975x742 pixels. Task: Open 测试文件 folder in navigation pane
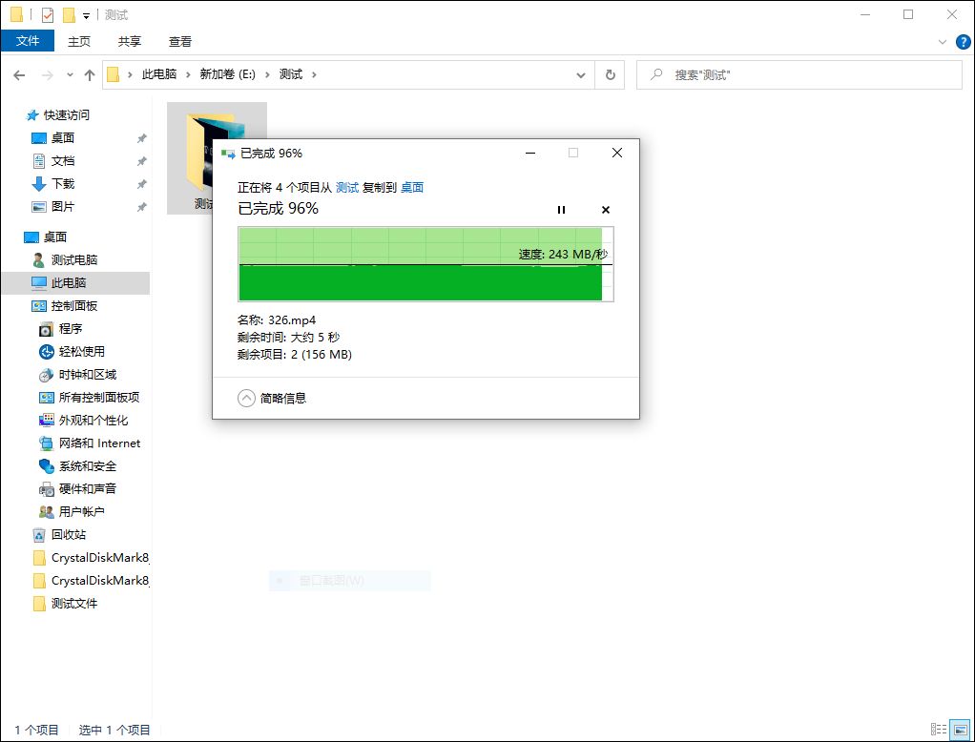(x=74, y=603)
